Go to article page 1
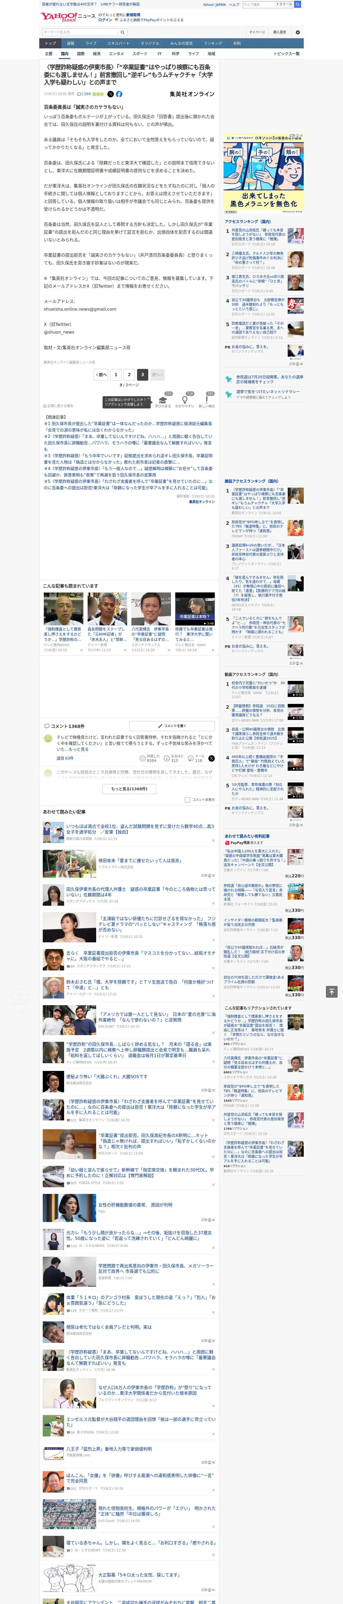343x1604 pixels. pos(116,374)
